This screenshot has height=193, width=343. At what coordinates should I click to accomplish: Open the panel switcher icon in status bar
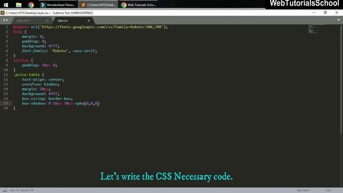point(5,190)
